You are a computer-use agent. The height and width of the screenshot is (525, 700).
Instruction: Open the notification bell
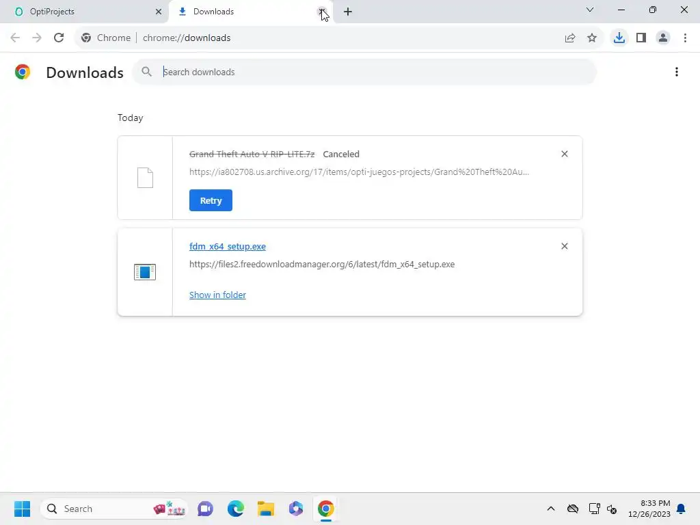pos(682,509)
